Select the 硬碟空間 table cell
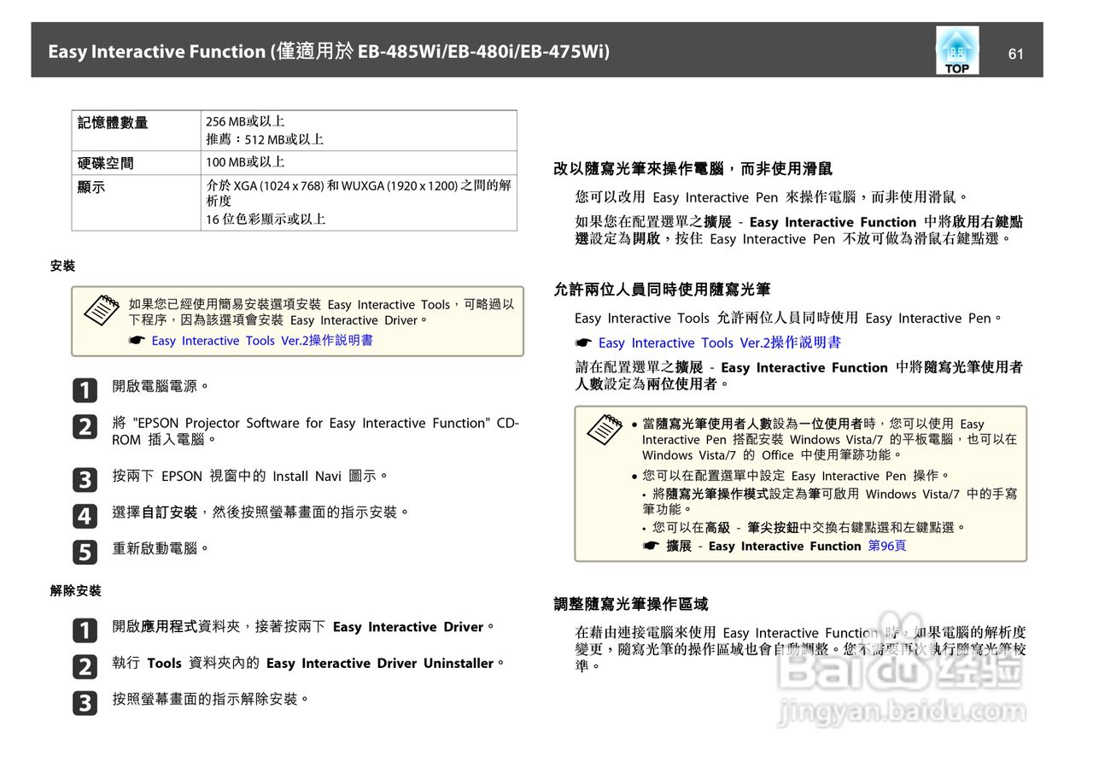Image resolution: width=1093 pixels, height=773 pixels. pos(136,163)
